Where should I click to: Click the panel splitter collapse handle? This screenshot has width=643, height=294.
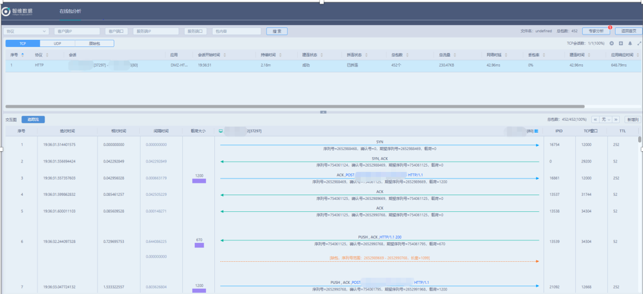pos(323,111)
